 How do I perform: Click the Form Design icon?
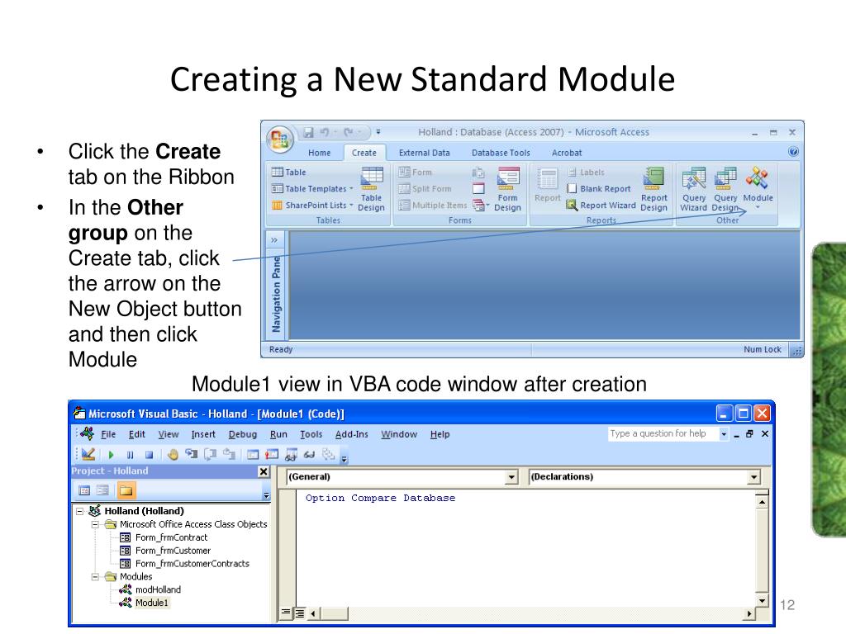[508, 189]
